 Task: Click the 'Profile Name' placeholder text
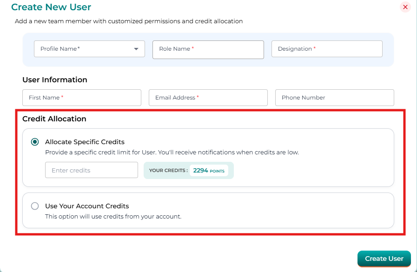[x=60, y=49]
